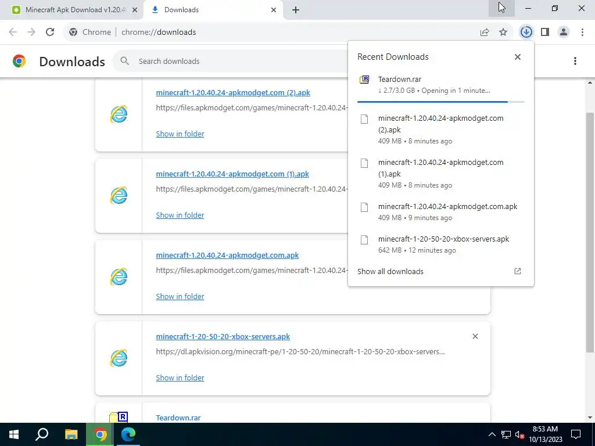Click file icon of minecraft (1).apk in popup
Image resolution: width=595 pixels, height=446 pixels.
pyautogui.click(x=364, y=163)
